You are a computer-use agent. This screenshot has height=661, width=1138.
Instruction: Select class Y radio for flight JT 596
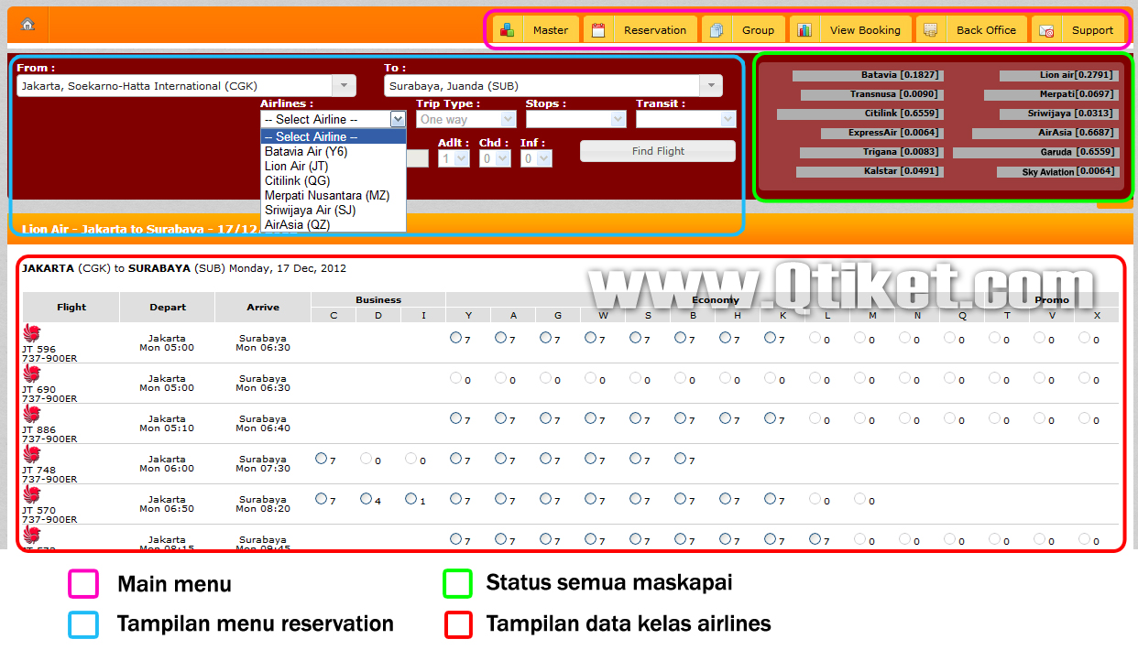tap(456, 338)
